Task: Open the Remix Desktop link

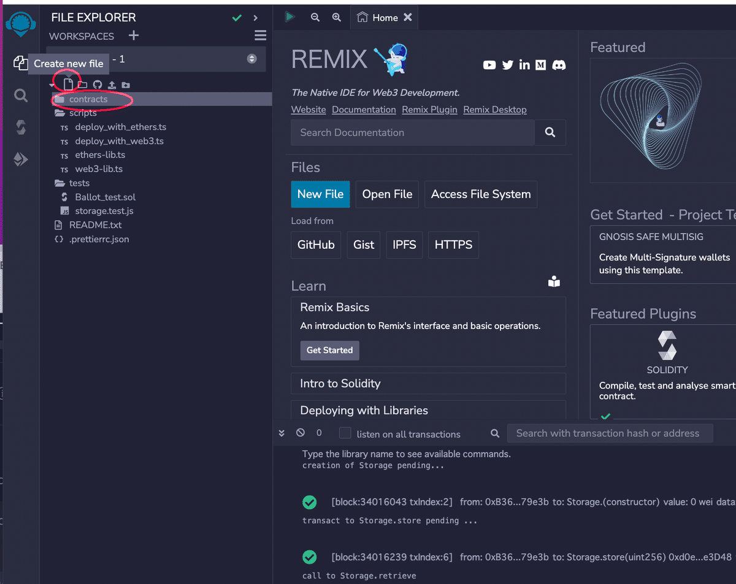Action: pyautogui.click(x=495, y=109)
